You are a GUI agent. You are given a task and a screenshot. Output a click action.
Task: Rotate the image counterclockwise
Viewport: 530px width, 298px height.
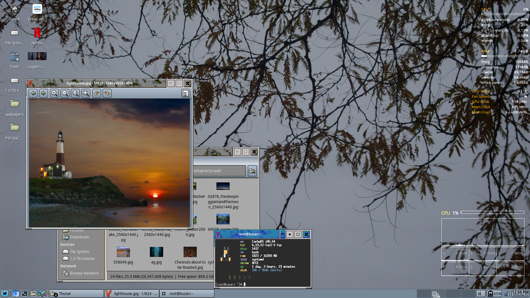coord(97,93)
